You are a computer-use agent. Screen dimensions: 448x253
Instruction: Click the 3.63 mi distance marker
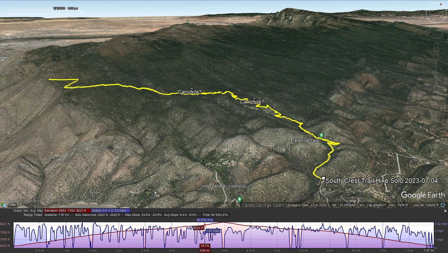pyautogui.click(x=204, y=250)
